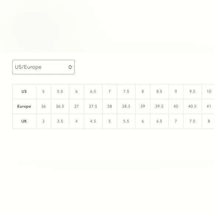Click UK size 3.5 cell
The width and height of the screenshot is (214, 214).
pyautogui.click(x=60, y=121)
